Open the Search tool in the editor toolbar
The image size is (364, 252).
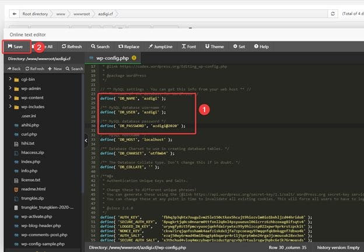click(99, 47)
